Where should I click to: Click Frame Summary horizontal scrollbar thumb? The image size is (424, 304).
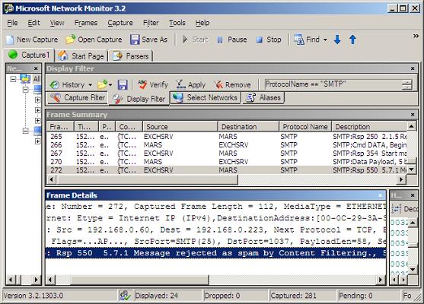tap(148, 179)
